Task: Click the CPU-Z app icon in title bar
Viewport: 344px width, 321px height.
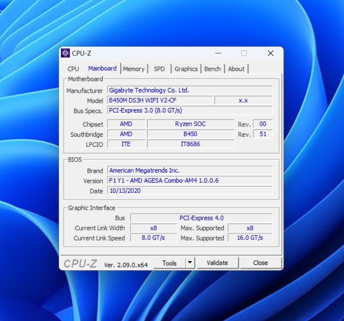Action: tap(65, 53)
